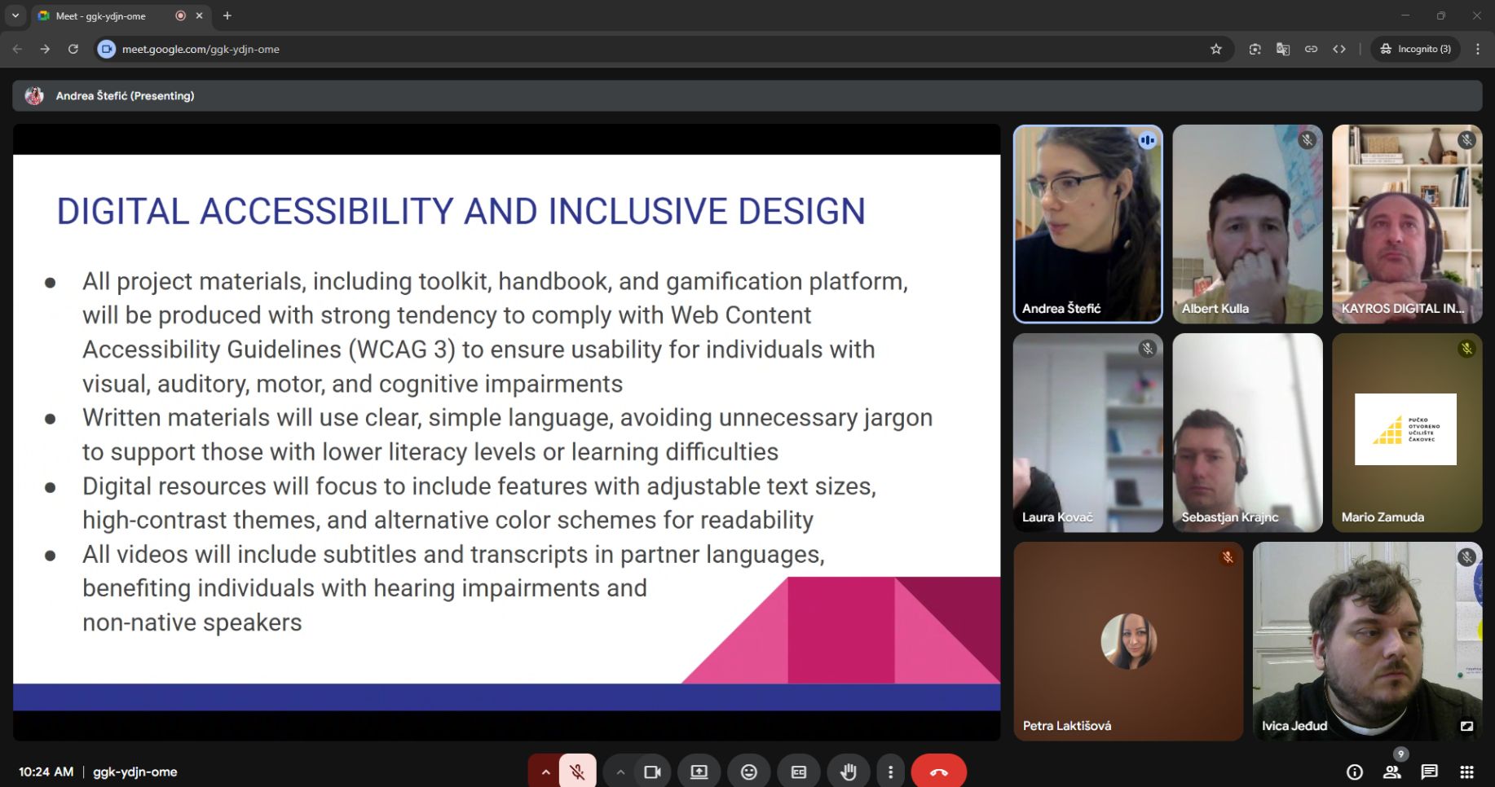The height and width of the screenshot is (787, 1495).
Task: Open the activities grid icon
Action: pos(1466,772)
